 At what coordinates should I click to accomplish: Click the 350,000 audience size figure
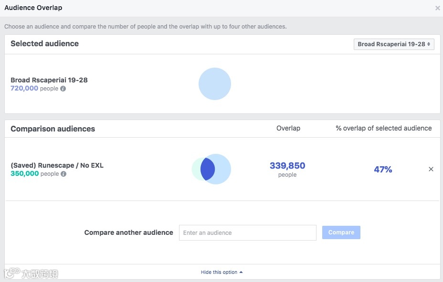coord(24,174)
